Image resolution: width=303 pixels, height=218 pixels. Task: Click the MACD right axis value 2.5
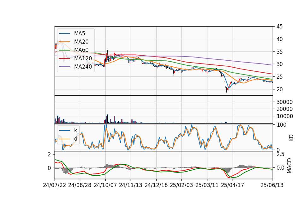[x=280, y=154]
